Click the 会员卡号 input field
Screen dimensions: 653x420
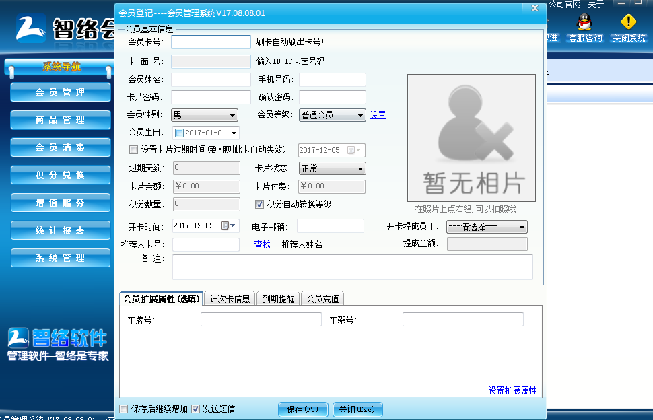pos(210,42)
